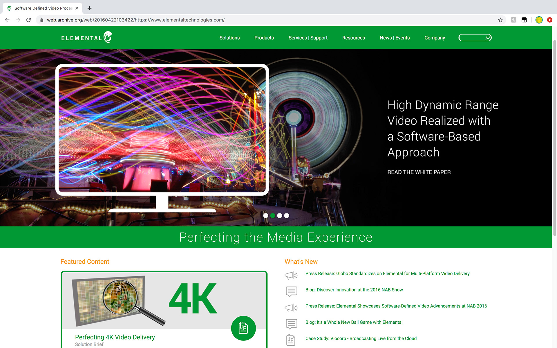Click the Elemental logo in the header

point(86,37)
